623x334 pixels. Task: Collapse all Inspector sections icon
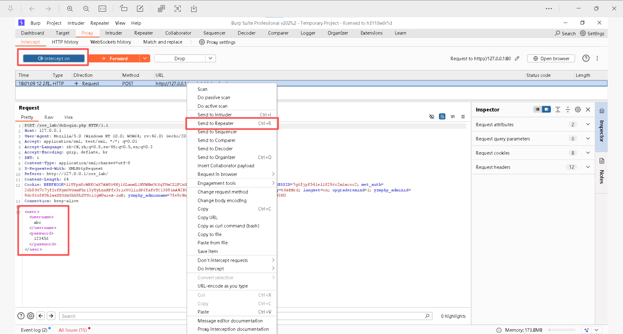(568, 110)
